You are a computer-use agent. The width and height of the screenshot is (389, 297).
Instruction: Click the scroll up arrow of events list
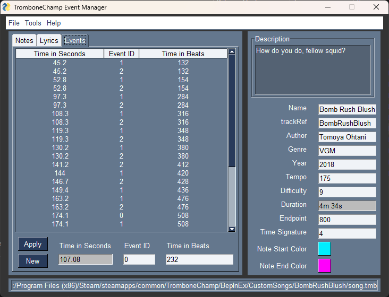click(232, 51)
